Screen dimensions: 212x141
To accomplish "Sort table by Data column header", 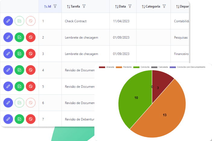I will pos(120,6).
